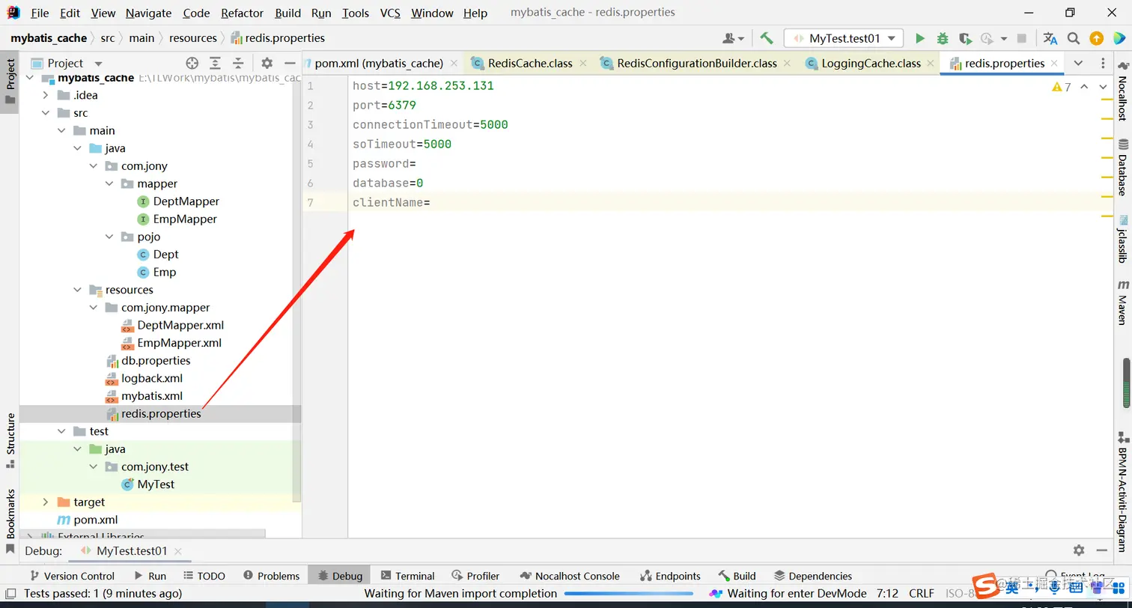Open the VCS menu

point(390,13)
